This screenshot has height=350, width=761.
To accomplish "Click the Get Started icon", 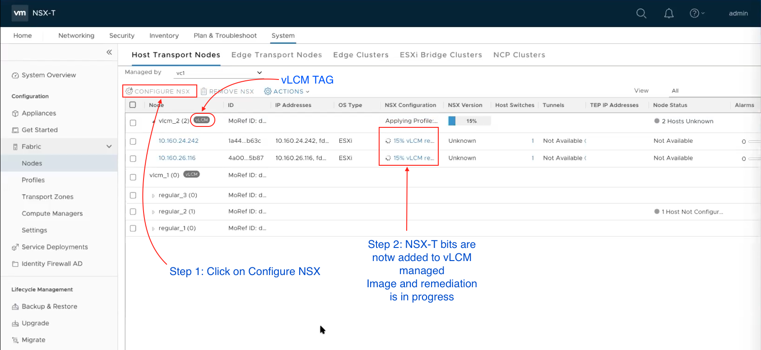I will (x=15, y=130).
